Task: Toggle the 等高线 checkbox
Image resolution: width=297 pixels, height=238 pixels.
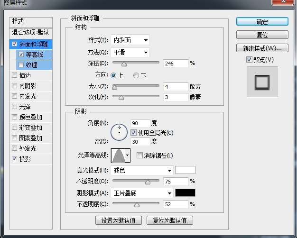Action: (20, 55)
